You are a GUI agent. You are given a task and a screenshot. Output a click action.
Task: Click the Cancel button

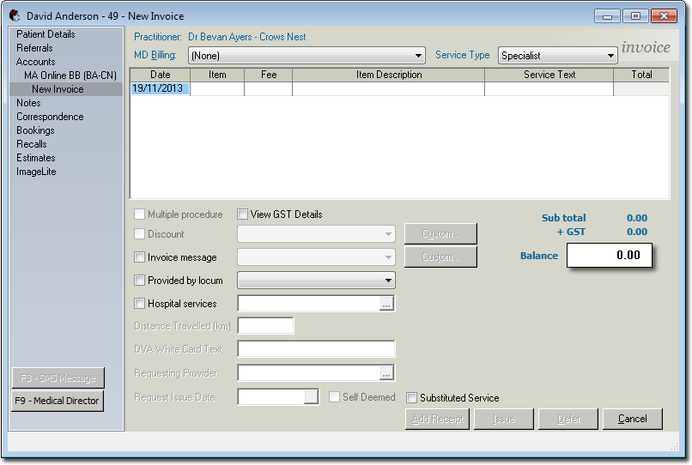632,419
